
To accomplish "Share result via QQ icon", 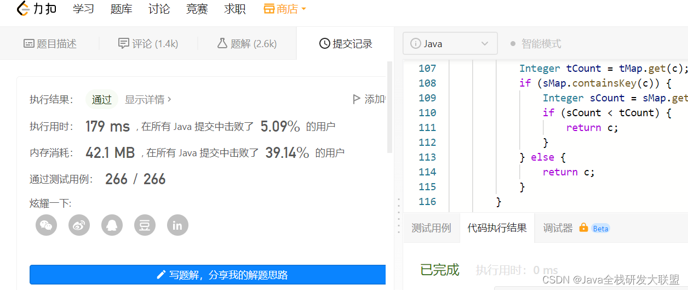I will pyautogui.click(x=112, y=225).
